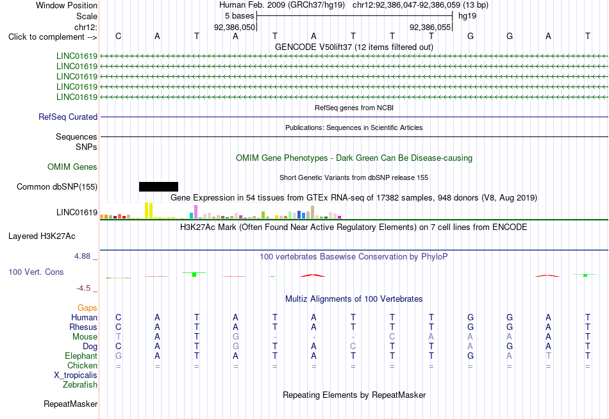The image size is (609, 419).
Task: Click the '100 Vert. Cons' track label
Action: [x=36, y=272]
